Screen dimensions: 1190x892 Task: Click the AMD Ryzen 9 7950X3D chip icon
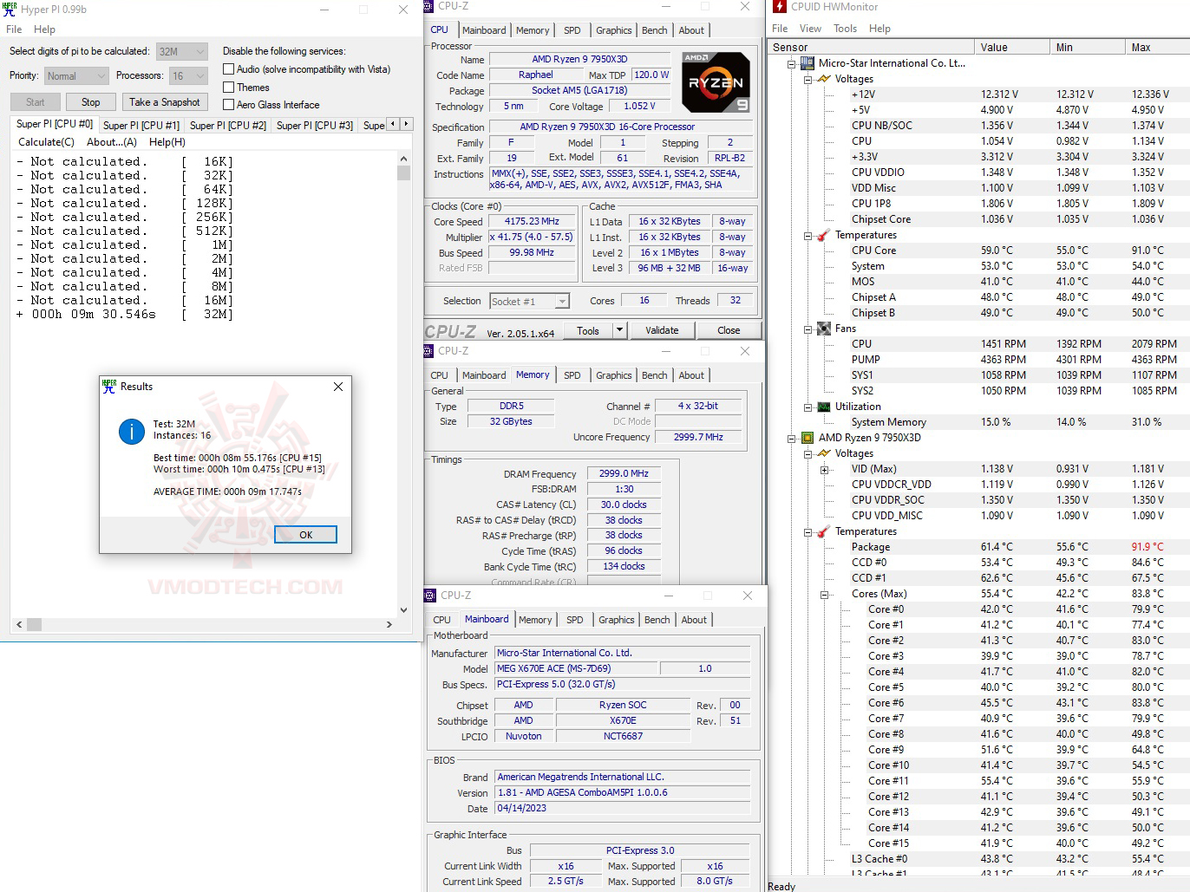(x=807, y=438)
